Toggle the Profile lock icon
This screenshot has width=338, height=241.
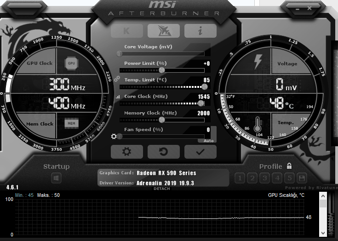[289, 166]
